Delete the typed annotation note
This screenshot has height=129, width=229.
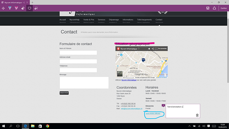tap(197, 115)
